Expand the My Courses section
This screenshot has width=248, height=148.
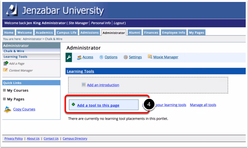coord(4,90)
